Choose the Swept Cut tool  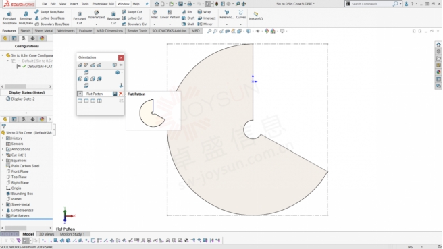132,12
